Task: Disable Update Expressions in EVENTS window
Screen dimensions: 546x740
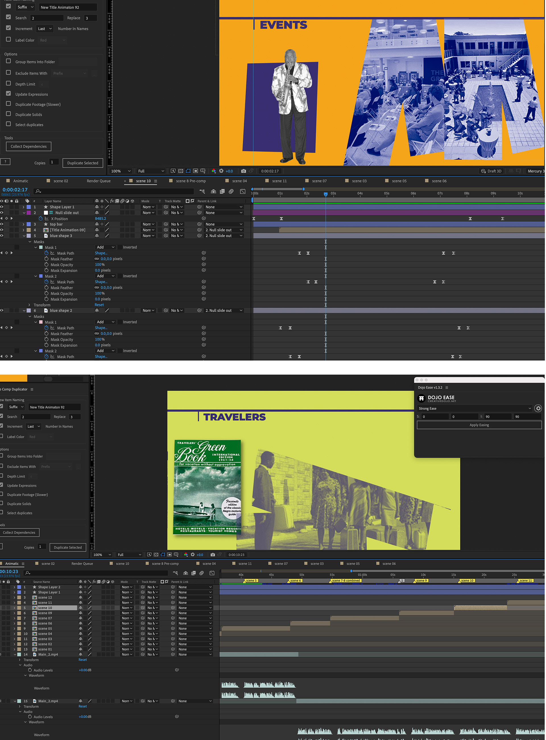Action: point(9,94)
